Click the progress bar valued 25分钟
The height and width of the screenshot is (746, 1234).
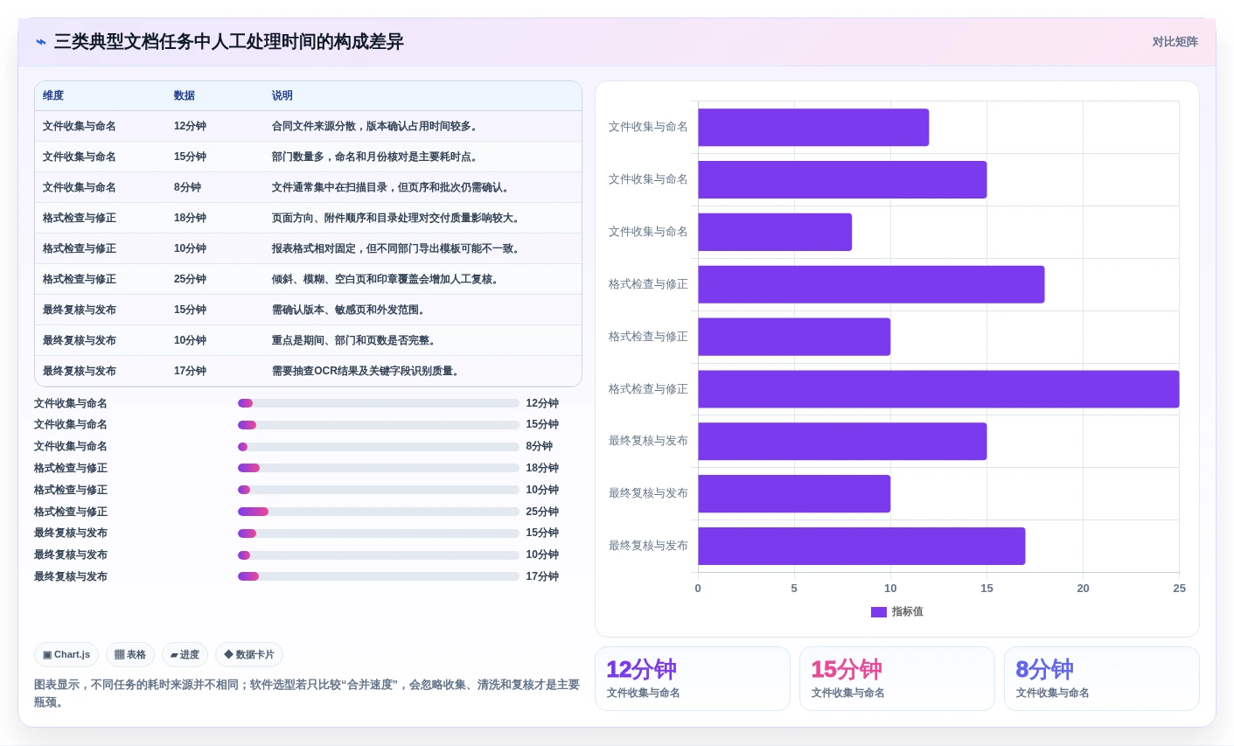pos(379,512)
